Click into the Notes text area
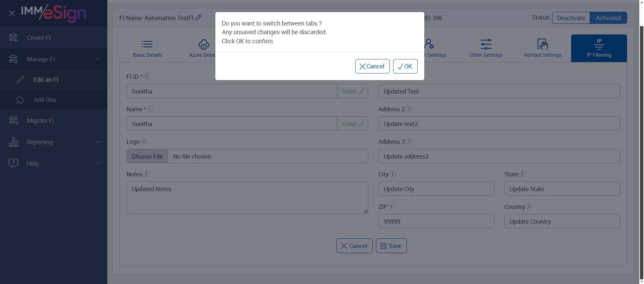This screenshot has height=284, width=644. 247,197
